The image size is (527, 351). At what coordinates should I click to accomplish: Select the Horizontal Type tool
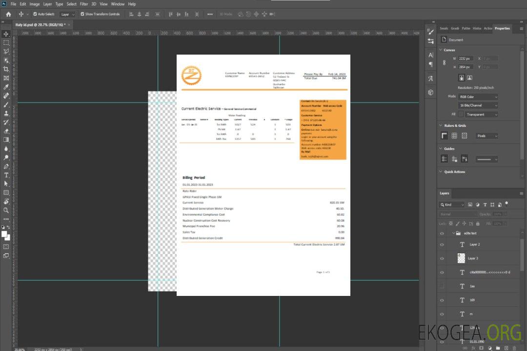tap(6, 175)
